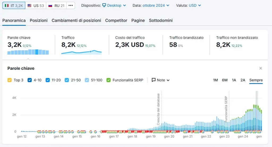Go to the Competitor tab
272x147 pixels.
116,20
